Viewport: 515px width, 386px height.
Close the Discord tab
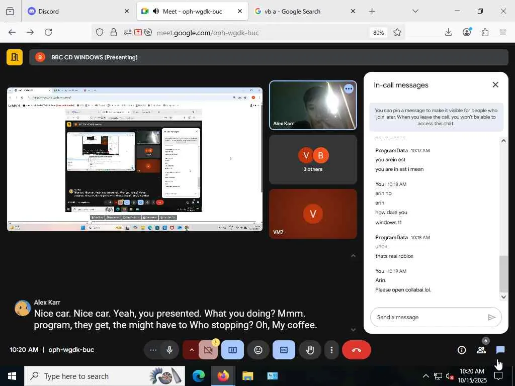pyautogui.click(x=126, y=11)
